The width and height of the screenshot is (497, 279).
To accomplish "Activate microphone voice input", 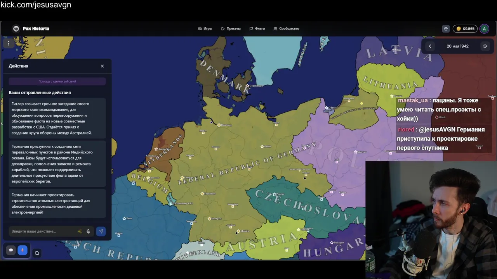I will (89, 231).
